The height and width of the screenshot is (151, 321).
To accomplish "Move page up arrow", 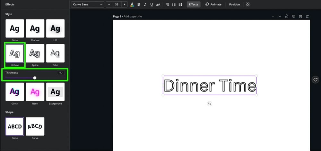I will 273,16.
